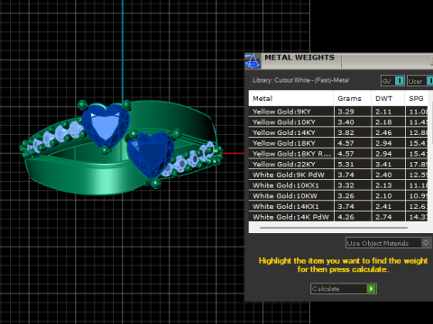Click the Metal Weights scale icon
This screenshot has width=433, height=324.
pyautogui.click(x=253, y=61)
